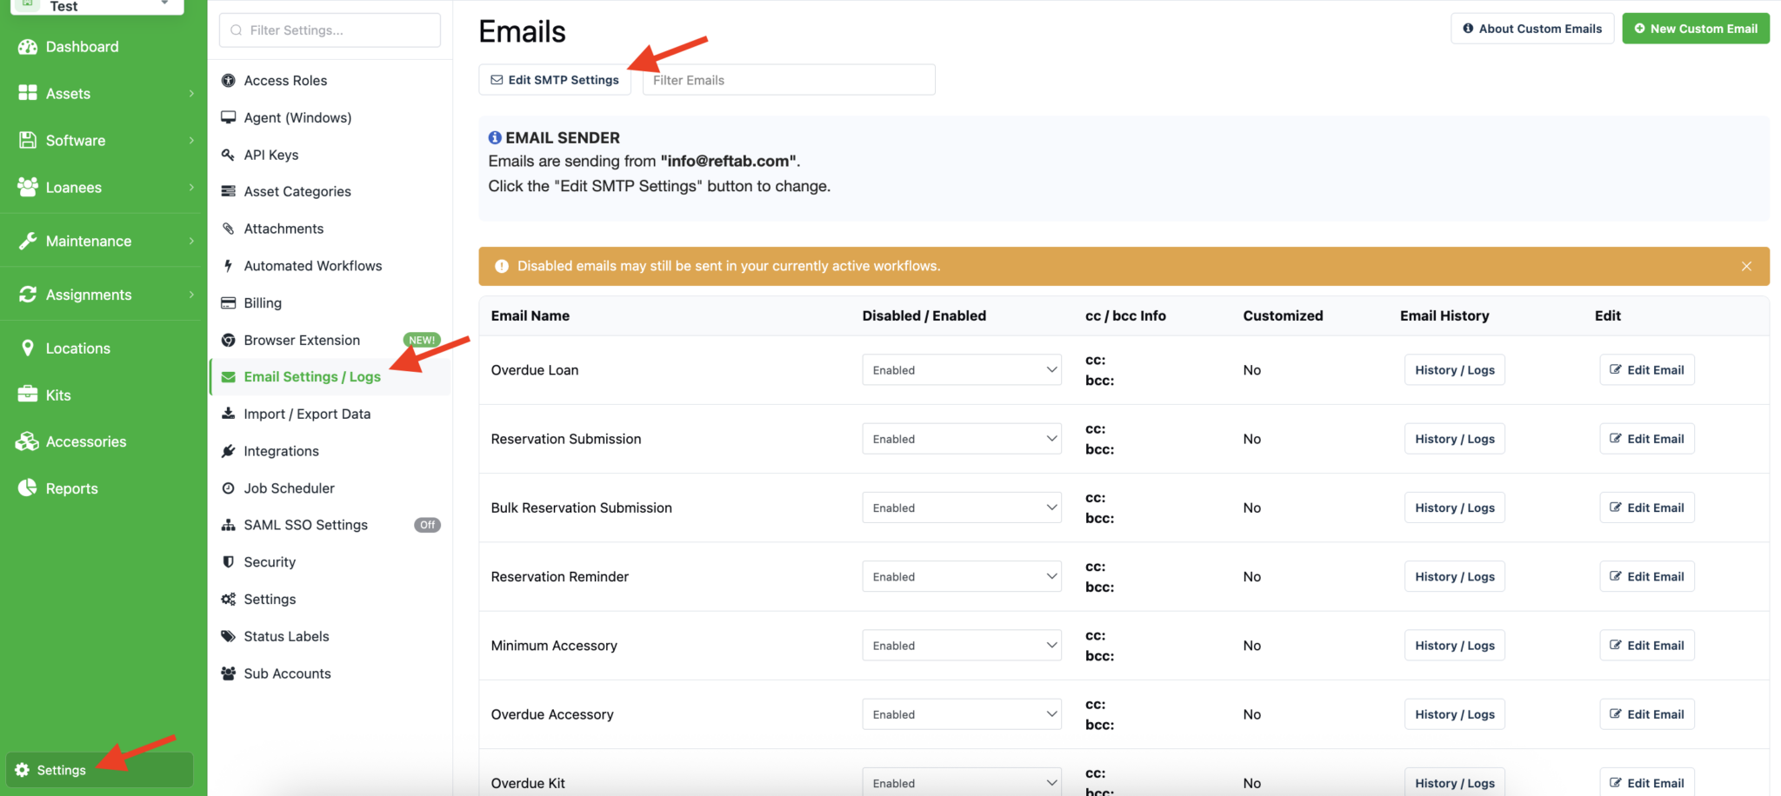Open Bulk Reservation Submission Enabled dropdown
Screen dimensions: 1781x796
tap(962, 507)
